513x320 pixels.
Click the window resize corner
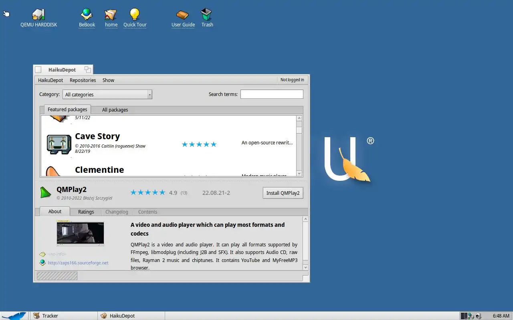coord(306,278)
